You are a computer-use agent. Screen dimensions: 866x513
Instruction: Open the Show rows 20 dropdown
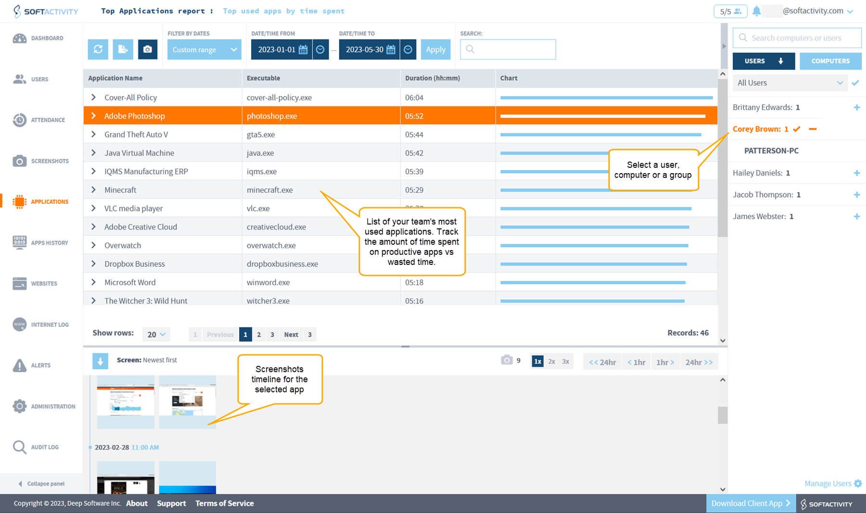pos(156,334)
